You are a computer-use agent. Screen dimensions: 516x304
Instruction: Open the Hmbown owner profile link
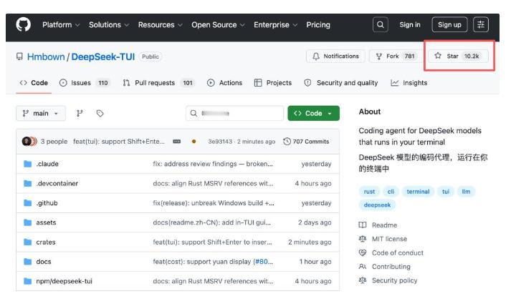click(x=46, y=57)
